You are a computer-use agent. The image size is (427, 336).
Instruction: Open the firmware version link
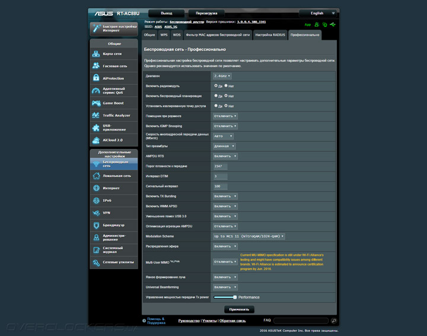pyautogui.click(x=251, y=22)
